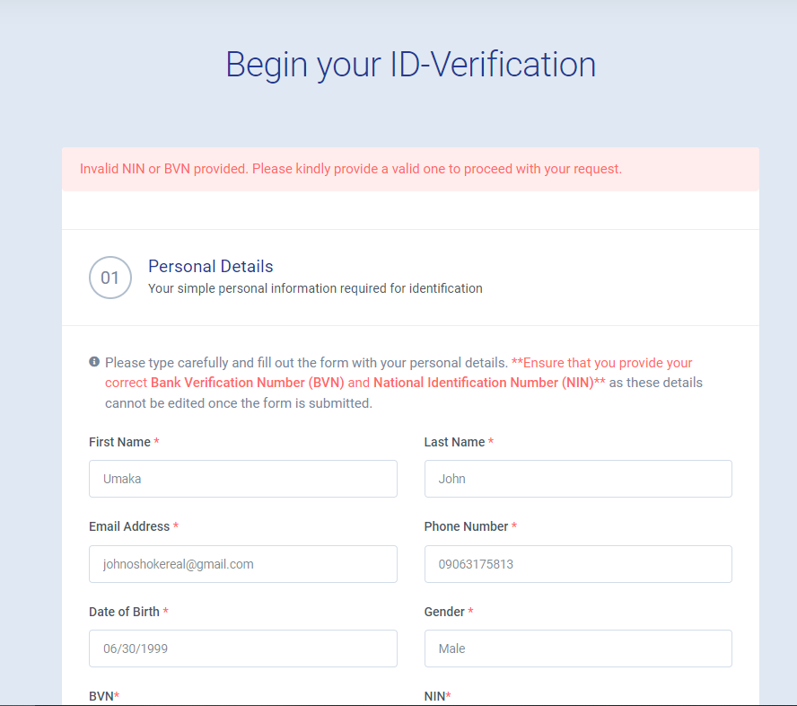Click the Gender label

click(444, 612)
